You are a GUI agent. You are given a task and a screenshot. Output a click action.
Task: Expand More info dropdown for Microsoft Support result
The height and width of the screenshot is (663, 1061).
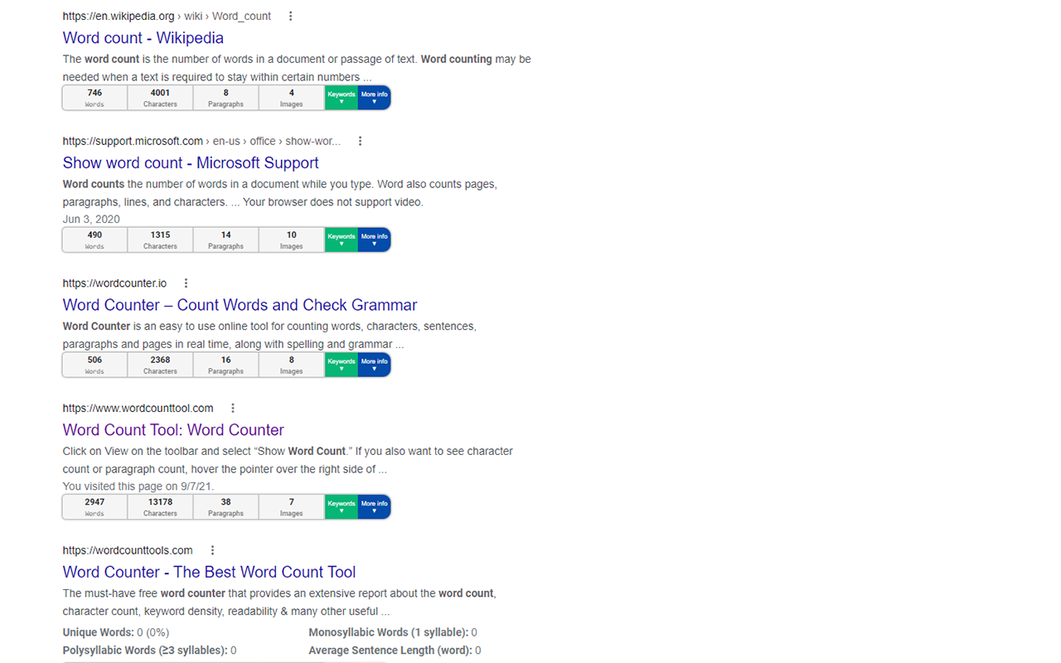point(374,240)
